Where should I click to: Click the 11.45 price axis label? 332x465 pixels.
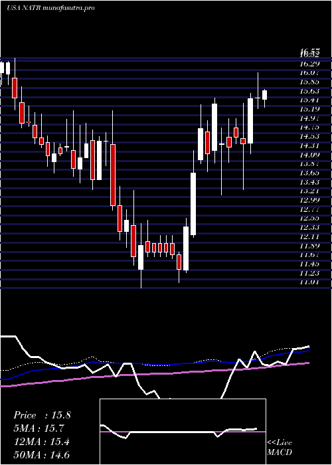pyautogui.click(x=309, y=264)
